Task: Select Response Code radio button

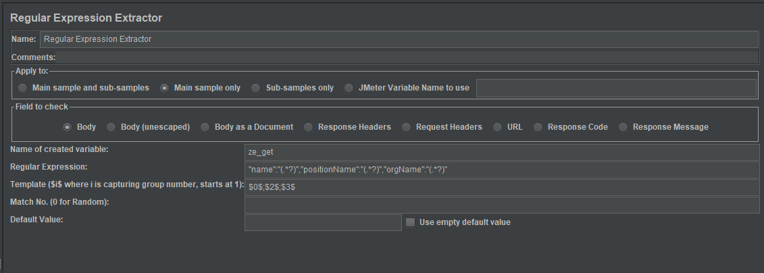Action: (x=538, y=127)
